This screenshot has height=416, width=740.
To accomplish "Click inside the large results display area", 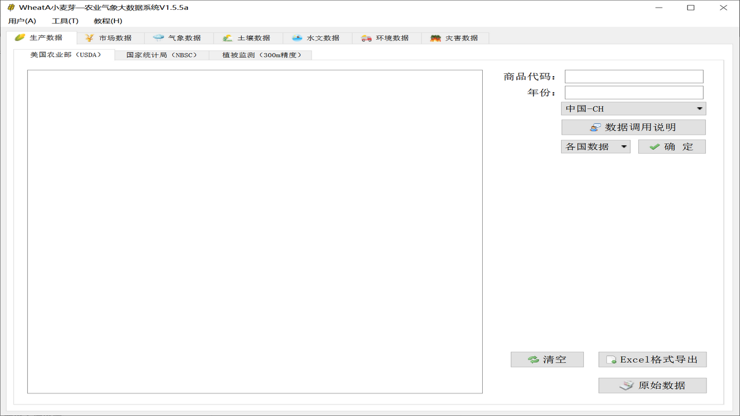I will click(255, 232).
